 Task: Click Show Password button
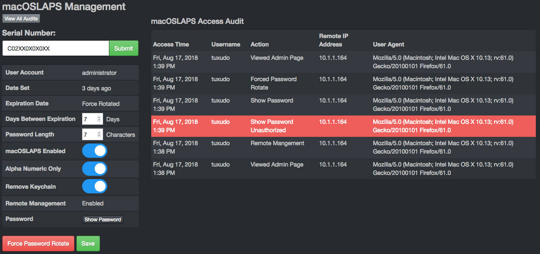tap(103, 219)
